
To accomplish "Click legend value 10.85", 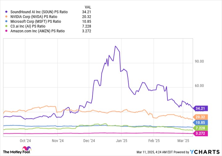I will click(87, 22).
